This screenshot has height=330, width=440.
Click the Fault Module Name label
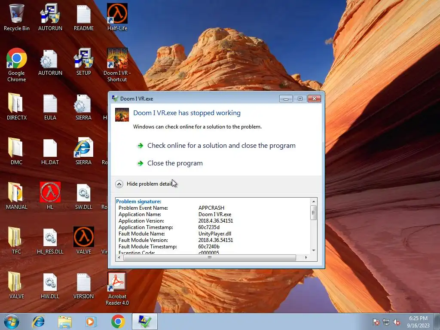click(x=142, y=234)
